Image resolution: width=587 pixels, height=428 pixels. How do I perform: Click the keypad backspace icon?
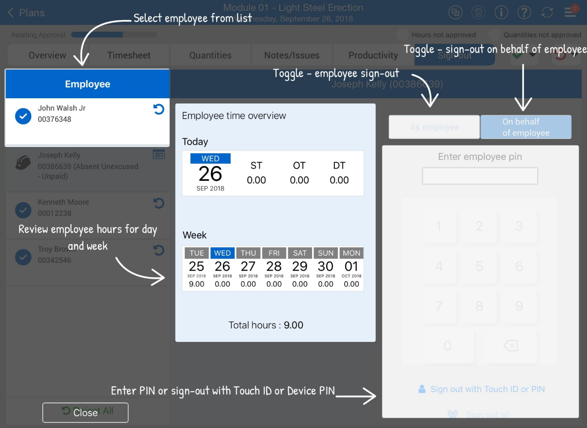click(511, 346)
